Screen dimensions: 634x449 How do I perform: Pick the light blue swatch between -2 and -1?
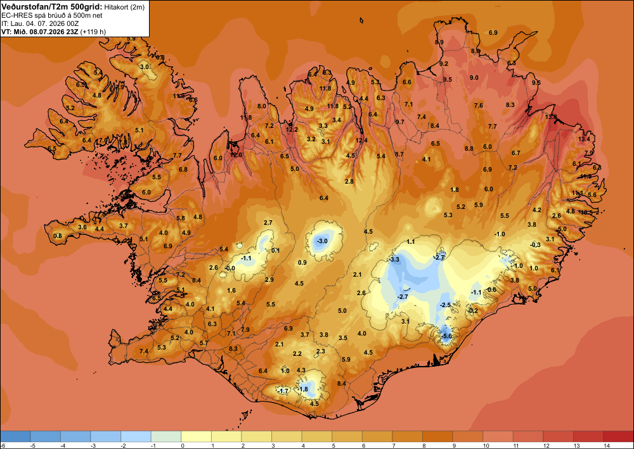(x=136, y=436)
